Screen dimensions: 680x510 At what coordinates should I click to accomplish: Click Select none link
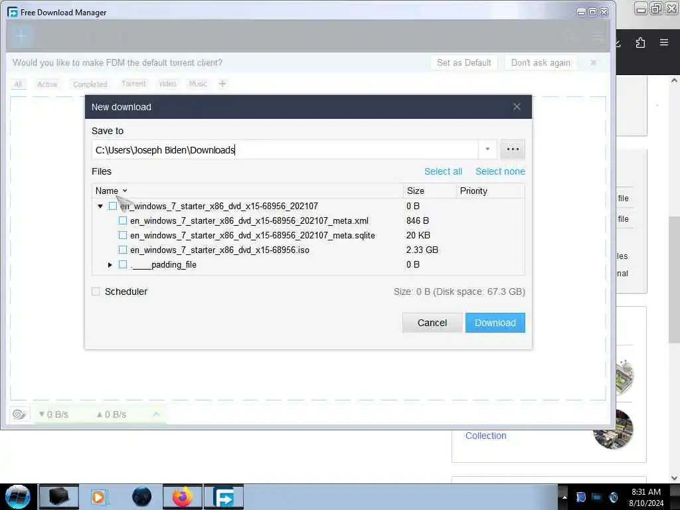point(500,171)
